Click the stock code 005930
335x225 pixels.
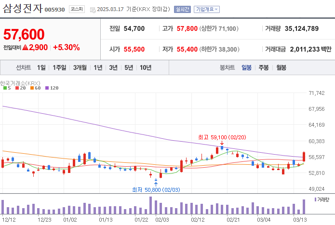tap(54, 10)
